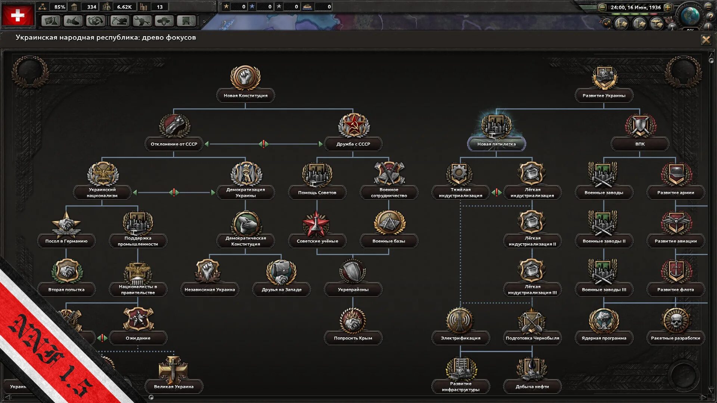
Task: Select the Дружба с СССР focus
Action: point(353,132)
